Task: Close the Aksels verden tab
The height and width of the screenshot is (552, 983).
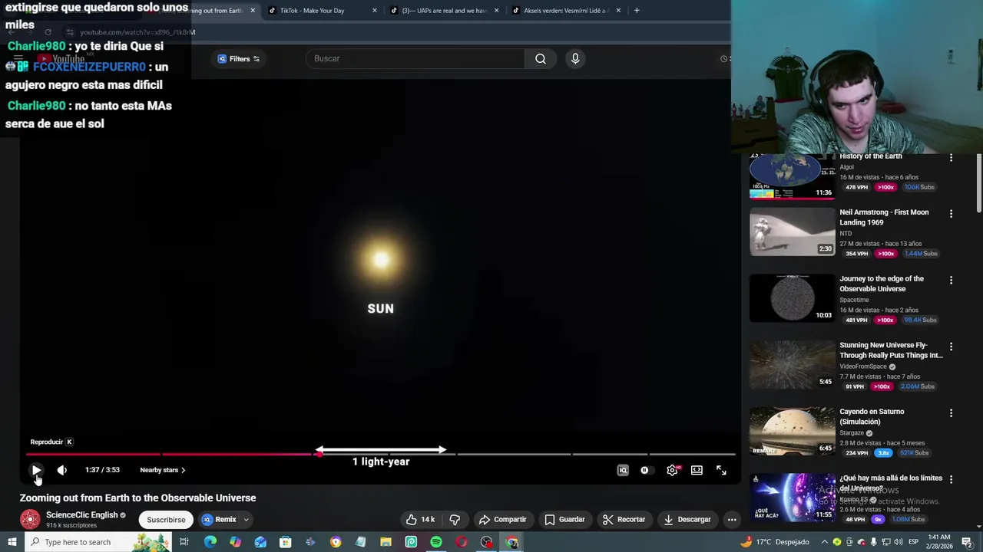Action: coord(618,11)
